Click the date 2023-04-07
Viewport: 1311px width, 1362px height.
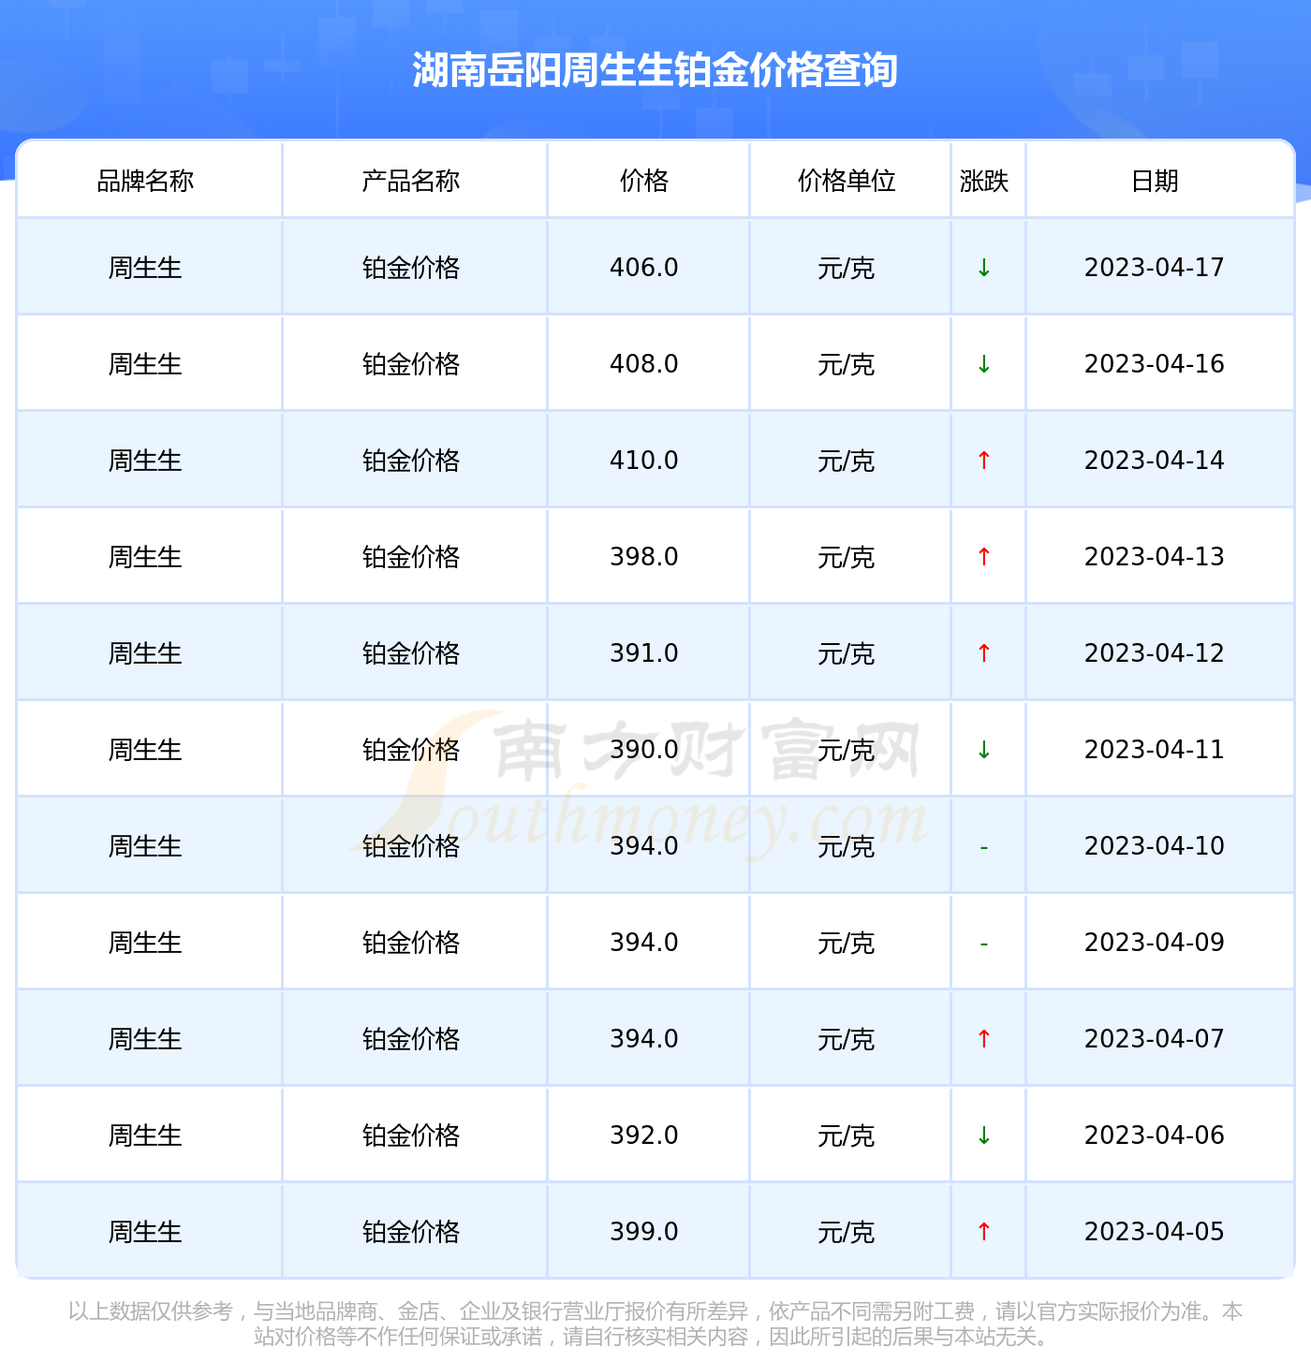pos(1155,1039)
